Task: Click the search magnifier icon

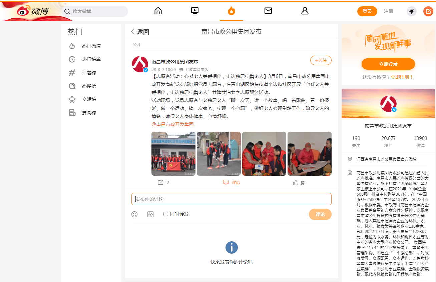Action: pyautogui.click(x=67, y=11)
